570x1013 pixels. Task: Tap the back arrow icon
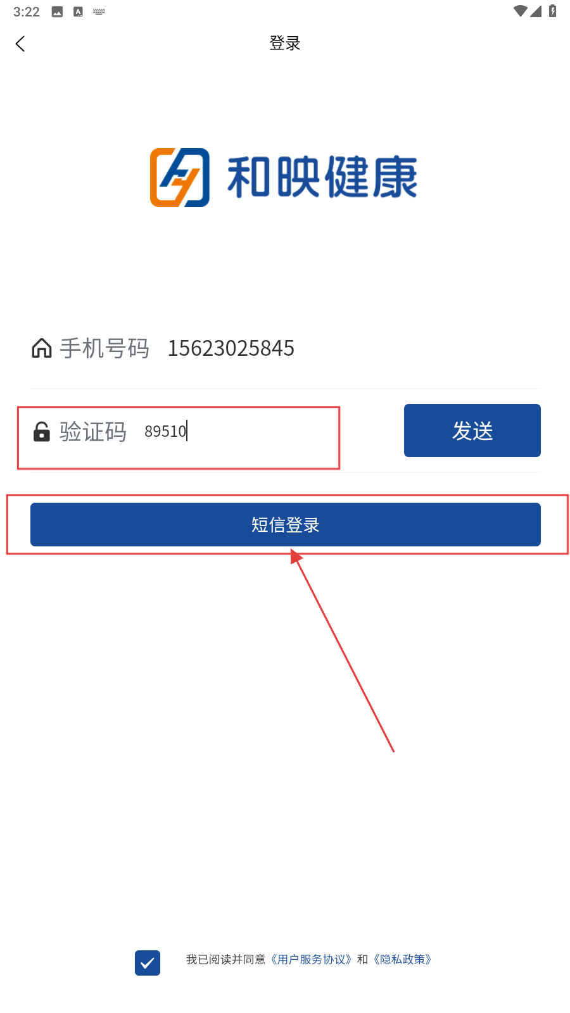[x=20, y=44]
